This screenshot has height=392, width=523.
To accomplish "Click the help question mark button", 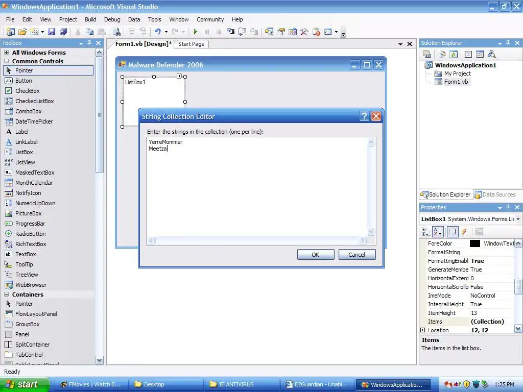I will pos(364,116).
